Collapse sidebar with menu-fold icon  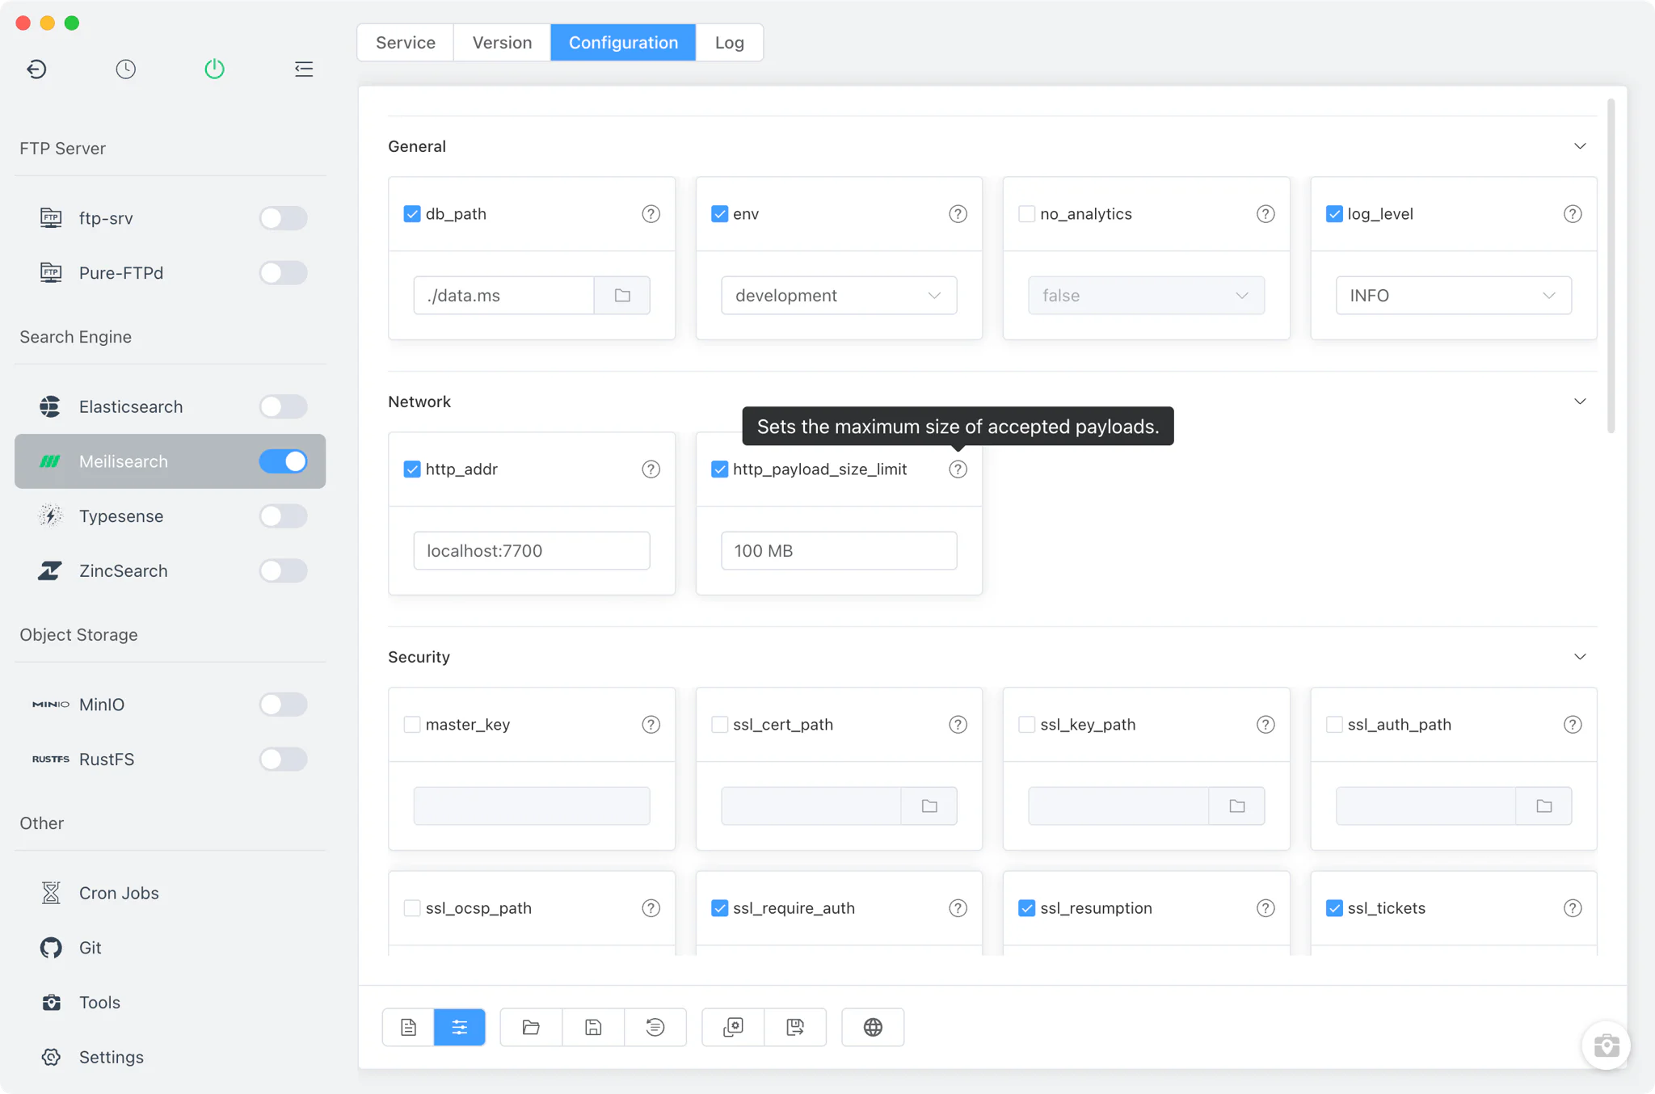[x=303, y=69]
